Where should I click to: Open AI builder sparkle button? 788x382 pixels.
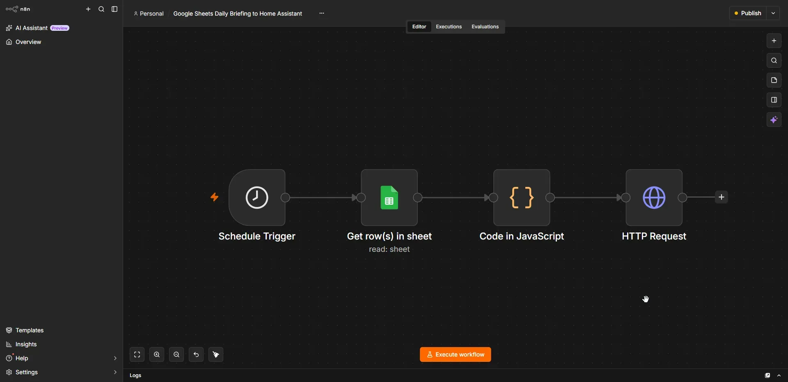click(774, 120)
